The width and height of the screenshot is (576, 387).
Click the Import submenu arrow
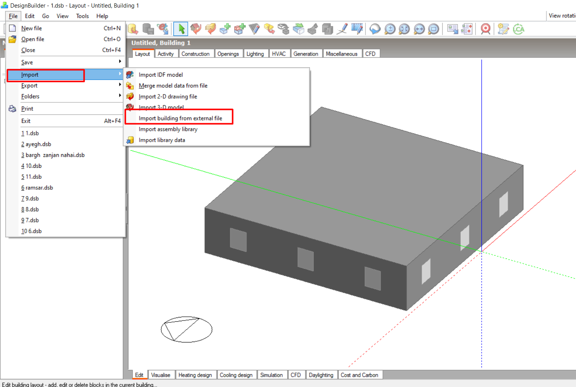coord(120,74)
